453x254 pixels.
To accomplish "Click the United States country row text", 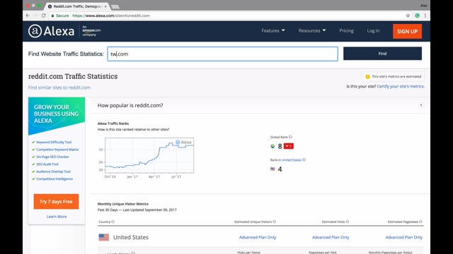I will click(130, 237).
